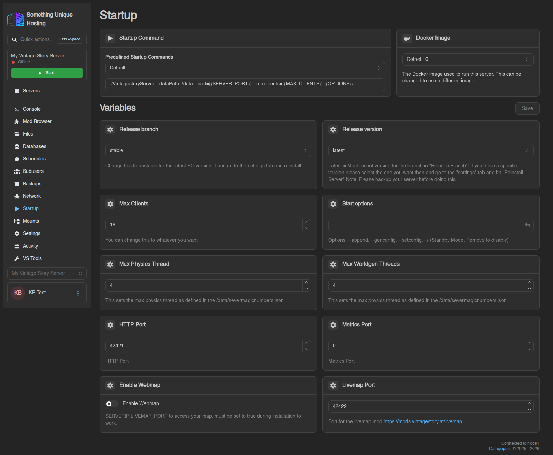Decrease the HTTP Port value
This screenshot has height=455, width=553.
coord(307,349)
